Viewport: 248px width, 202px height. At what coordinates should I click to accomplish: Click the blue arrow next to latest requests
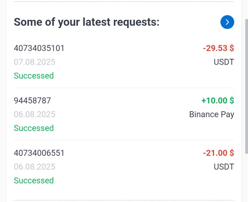[x=227, y=22]
